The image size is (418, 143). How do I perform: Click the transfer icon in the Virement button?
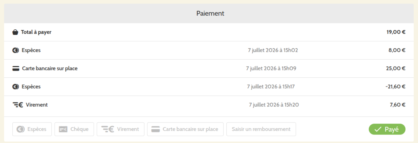click(x=108, y=129)
